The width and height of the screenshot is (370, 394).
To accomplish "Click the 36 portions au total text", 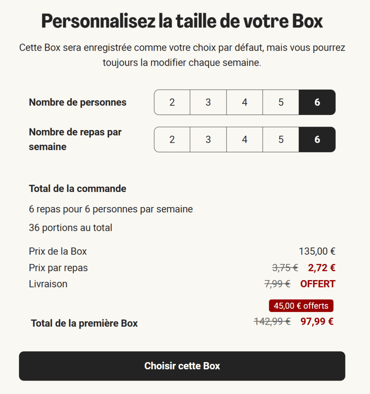I will (x=70, y=228).
